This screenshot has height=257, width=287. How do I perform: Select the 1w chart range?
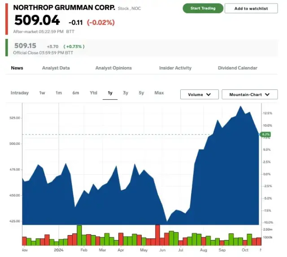42,93
